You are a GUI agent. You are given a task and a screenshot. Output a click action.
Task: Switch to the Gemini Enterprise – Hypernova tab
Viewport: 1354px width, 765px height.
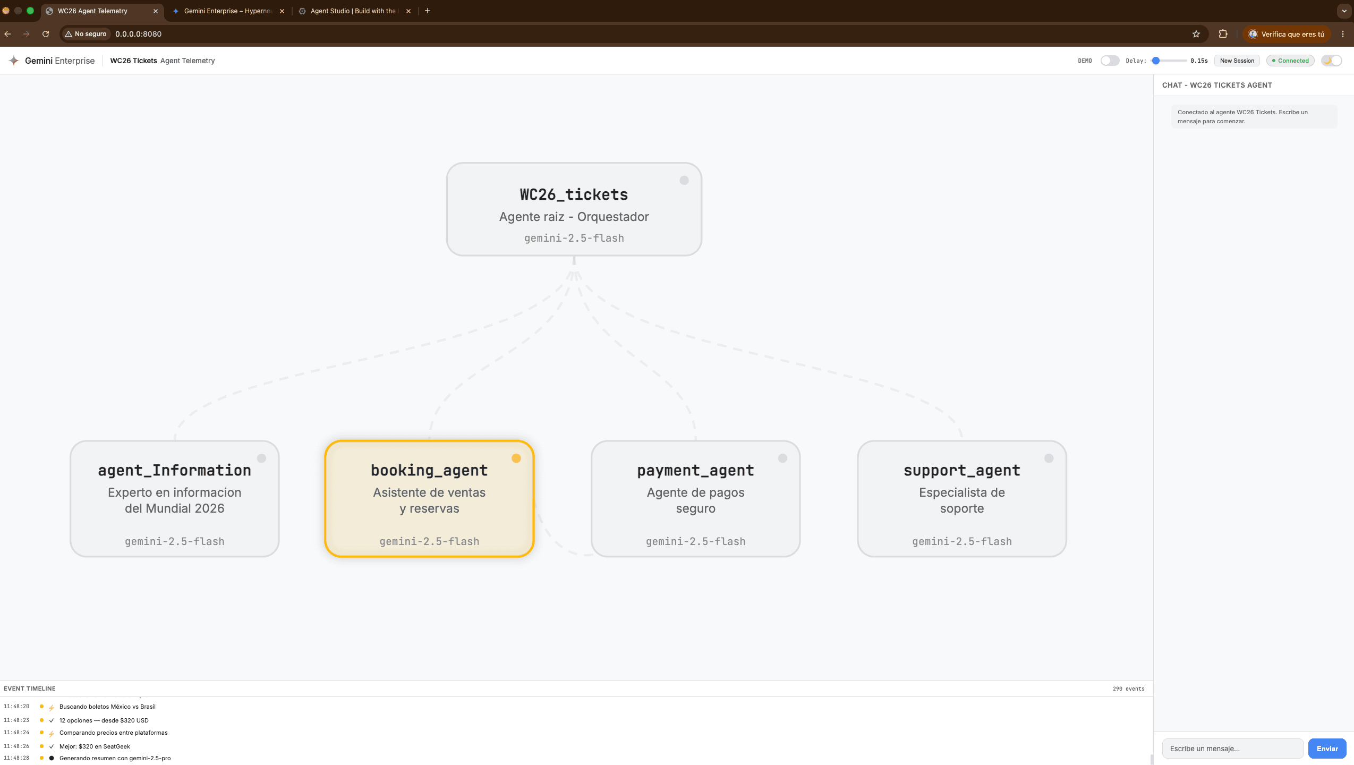(x=227, y=11)
